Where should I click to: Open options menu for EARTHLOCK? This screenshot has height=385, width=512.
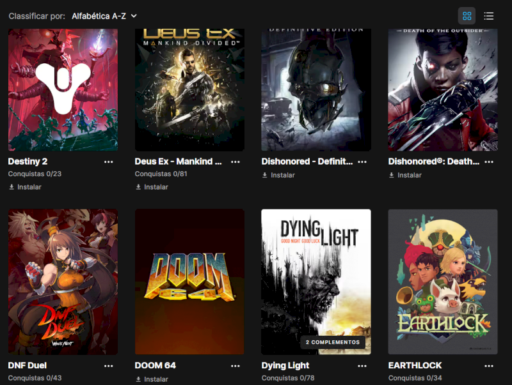tap(489, 366)
